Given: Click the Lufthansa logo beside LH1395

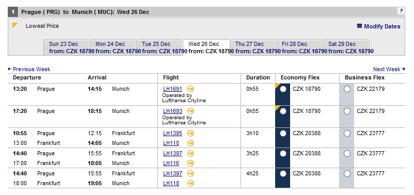Looking at the screenshot, I should click(190, 133).
